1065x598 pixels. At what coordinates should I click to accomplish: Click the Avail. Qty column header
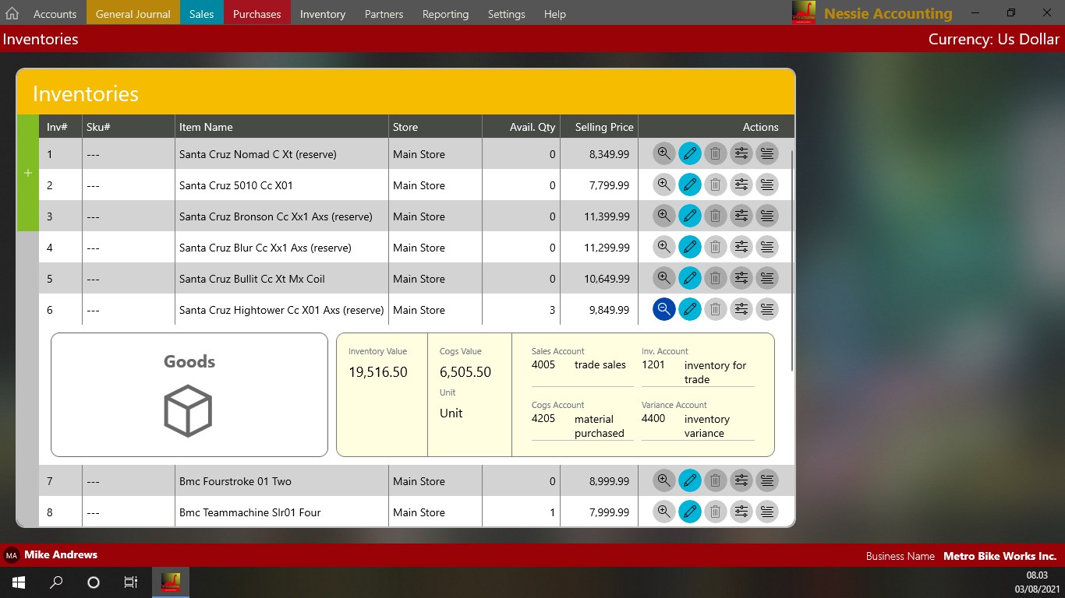click(521, 127)
